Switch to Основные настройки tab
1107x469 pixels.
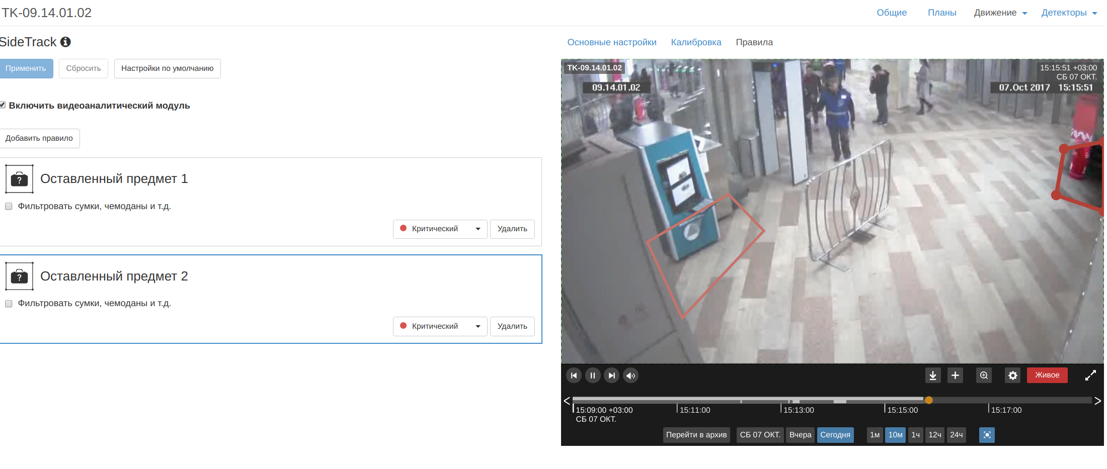(x=612, y=42)
